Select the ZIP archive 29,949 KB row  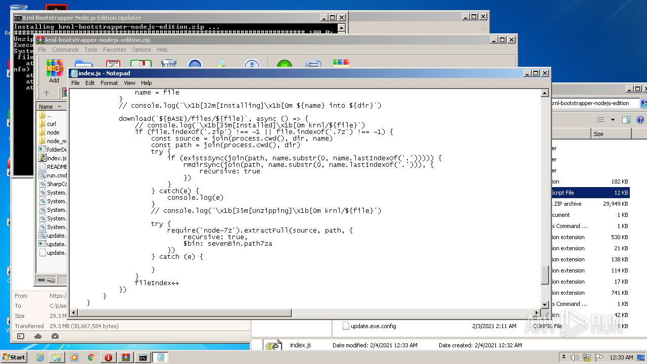click(590, 204)
